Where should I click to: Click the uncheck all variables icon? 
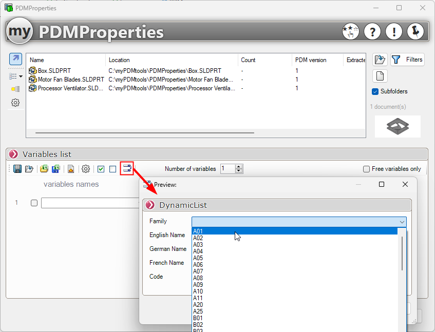pyautogui.click(x=112, y=169)
